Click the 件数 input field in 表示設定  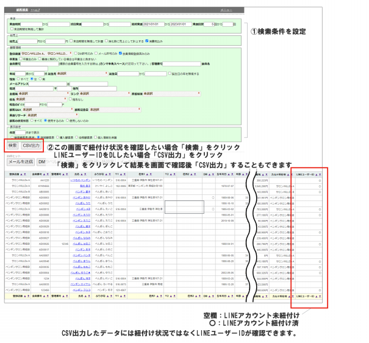[x=20, y=133]
